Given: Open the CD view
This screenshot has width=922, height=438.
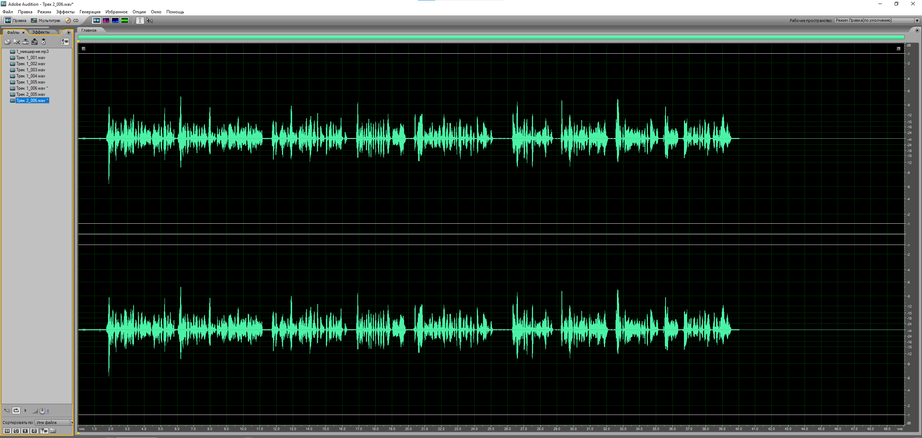Looking at the screenshot, I should coord(72,21).
